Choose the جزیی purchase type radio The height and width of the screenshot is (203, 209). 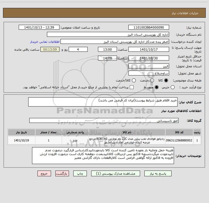tap(172, 87)
